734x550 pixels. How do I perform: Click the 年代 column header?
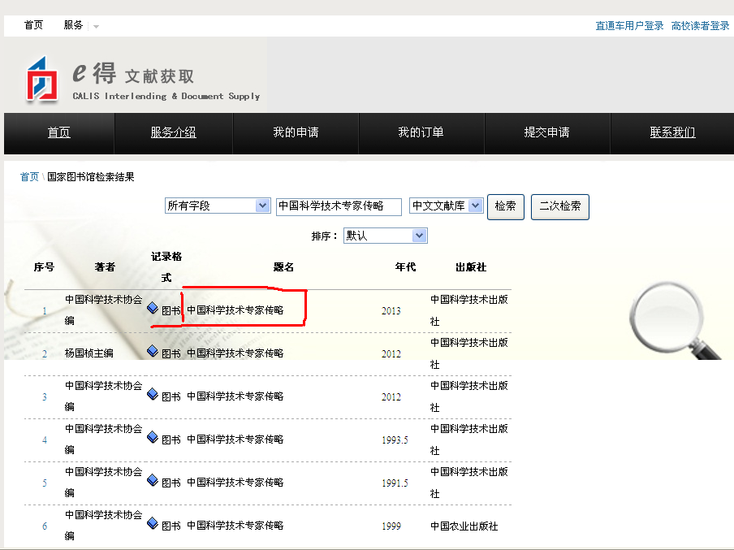[405, 267]
